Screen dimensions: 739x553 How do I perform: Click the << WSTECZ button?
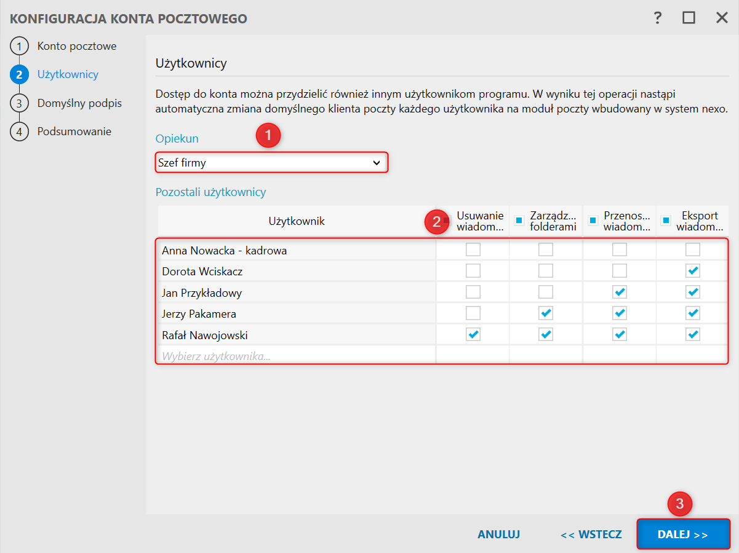(591, 535)
